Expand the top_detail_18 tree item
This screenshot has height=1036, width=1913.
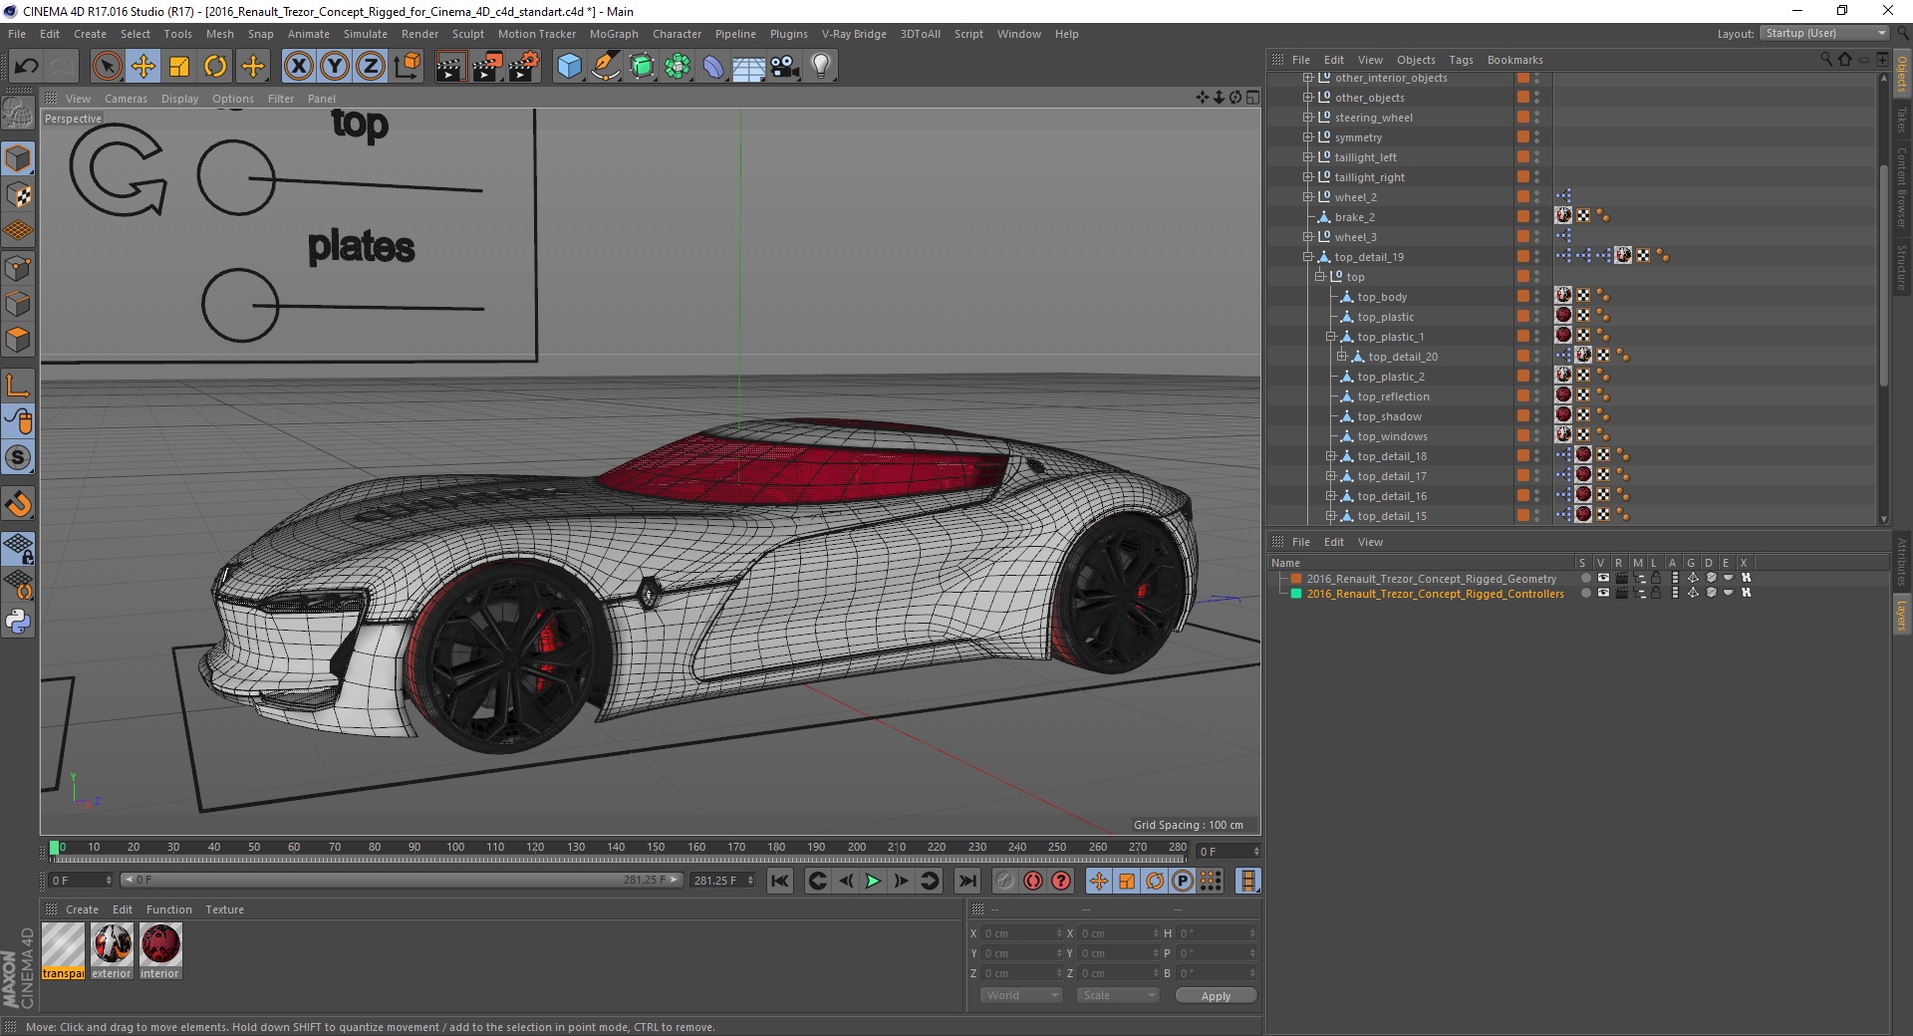point(1330,456)
